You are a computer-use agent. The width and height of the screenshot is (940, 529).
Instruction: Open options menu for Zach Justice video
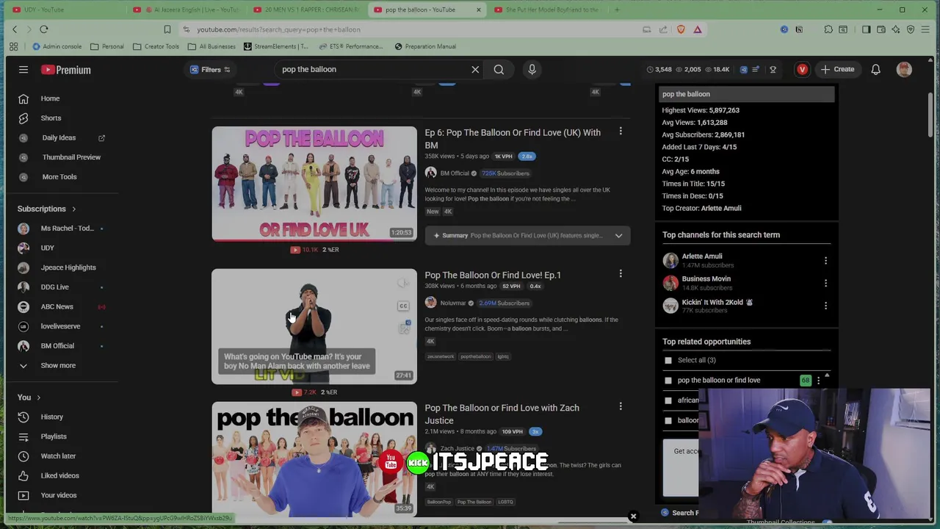(x=621, y=406)
